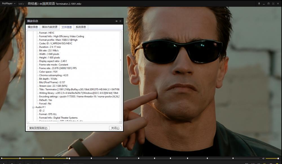Screen dimensions: 282x164
Task: Select the Audio # 1 tree item
Action: click(40, 107)
